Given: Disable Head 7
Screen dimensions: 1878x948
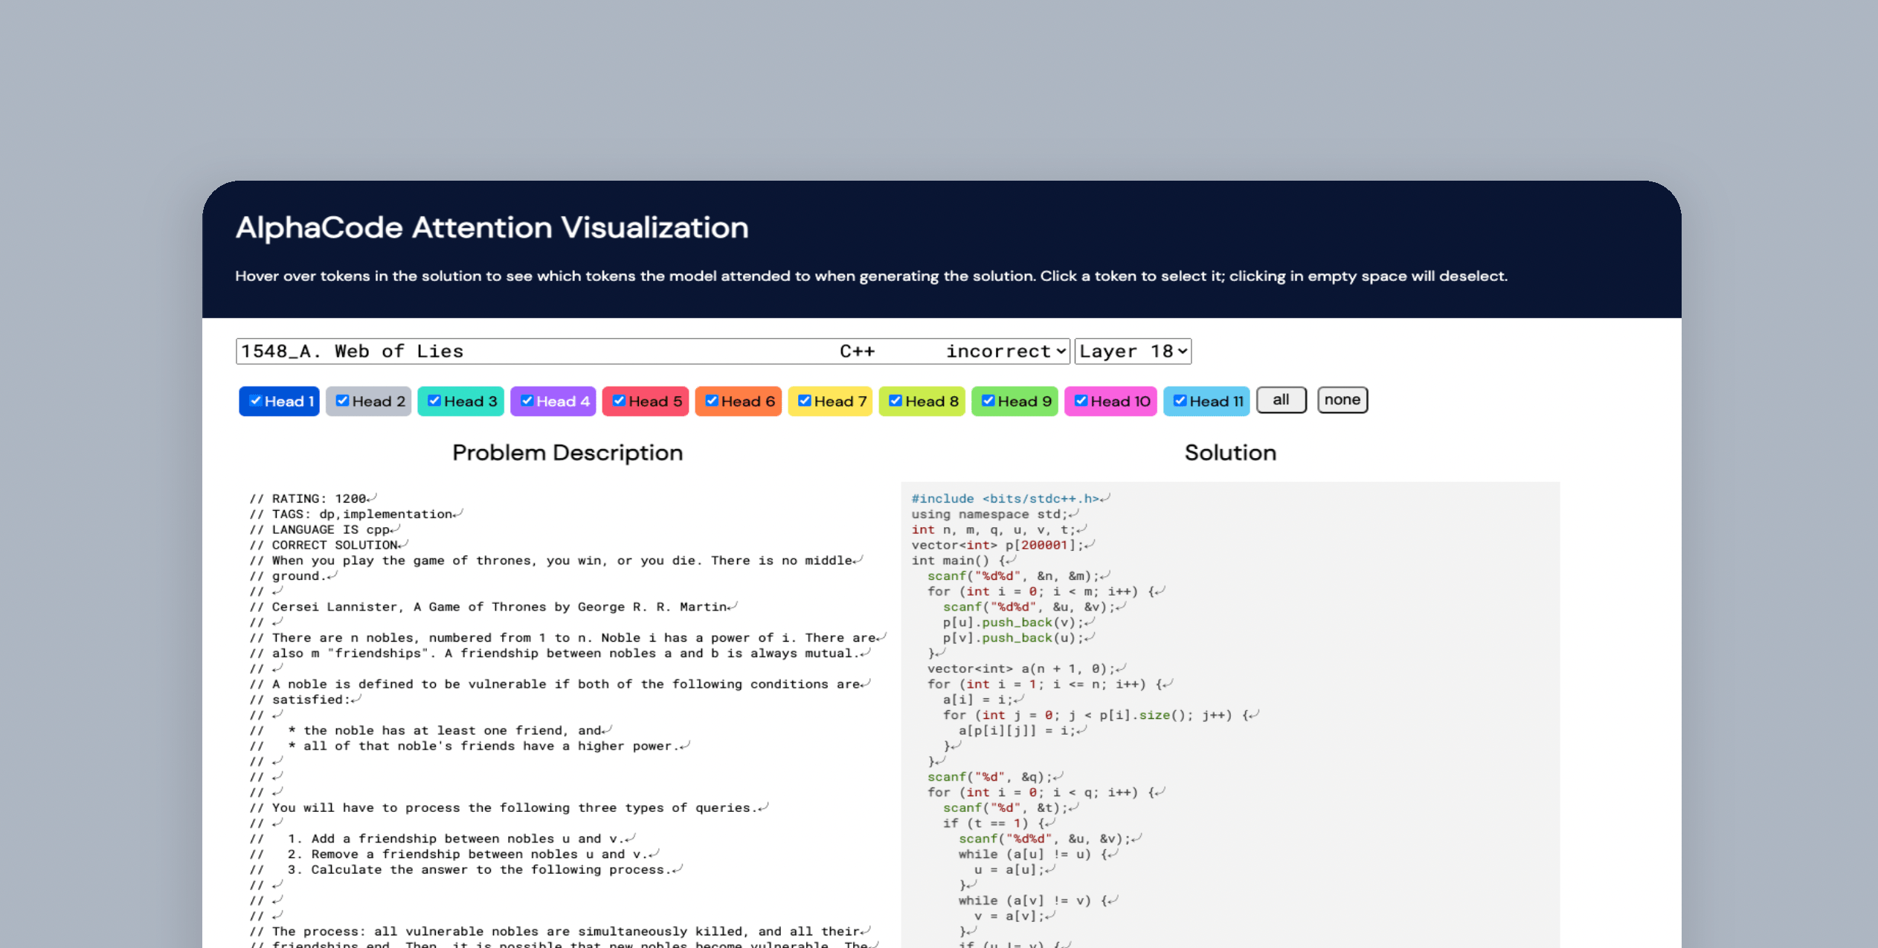Looking at the screenshot, I should click(x=804, y=401).
